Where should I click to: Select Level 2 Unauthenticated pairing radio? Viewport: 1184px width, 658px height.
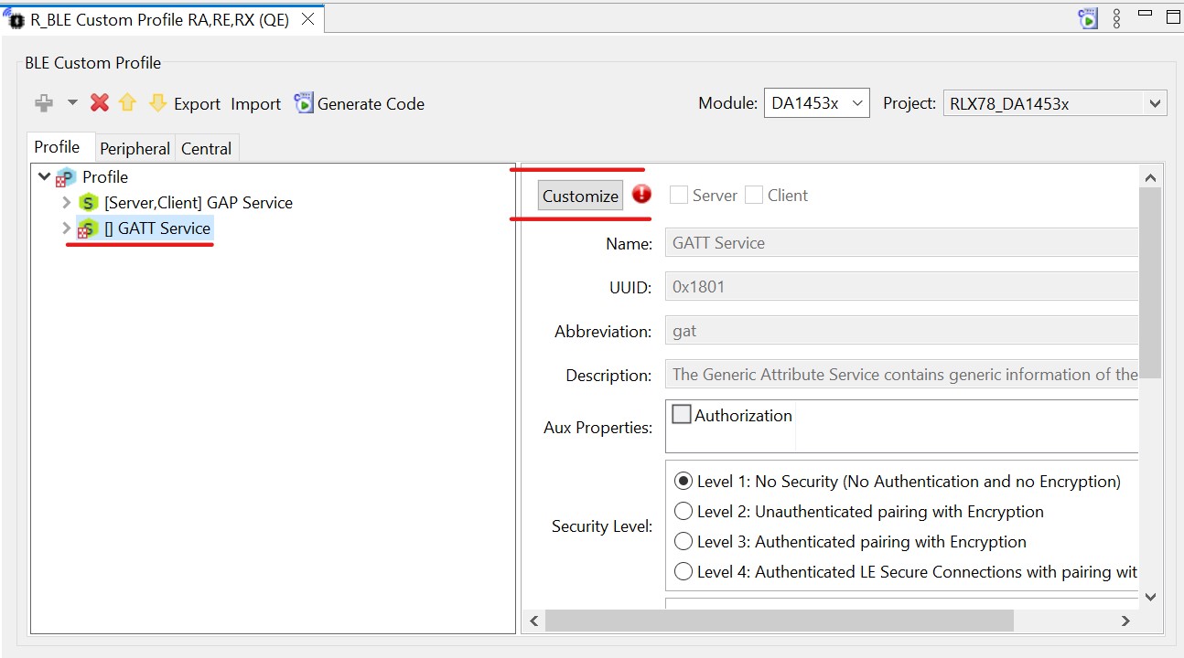pos(683,511)
